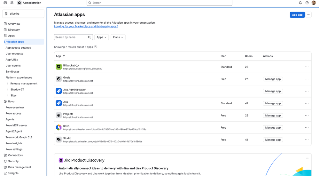Open the Plans filter dropdown
The height and width of the screenshot is (176, 319).
118,37
